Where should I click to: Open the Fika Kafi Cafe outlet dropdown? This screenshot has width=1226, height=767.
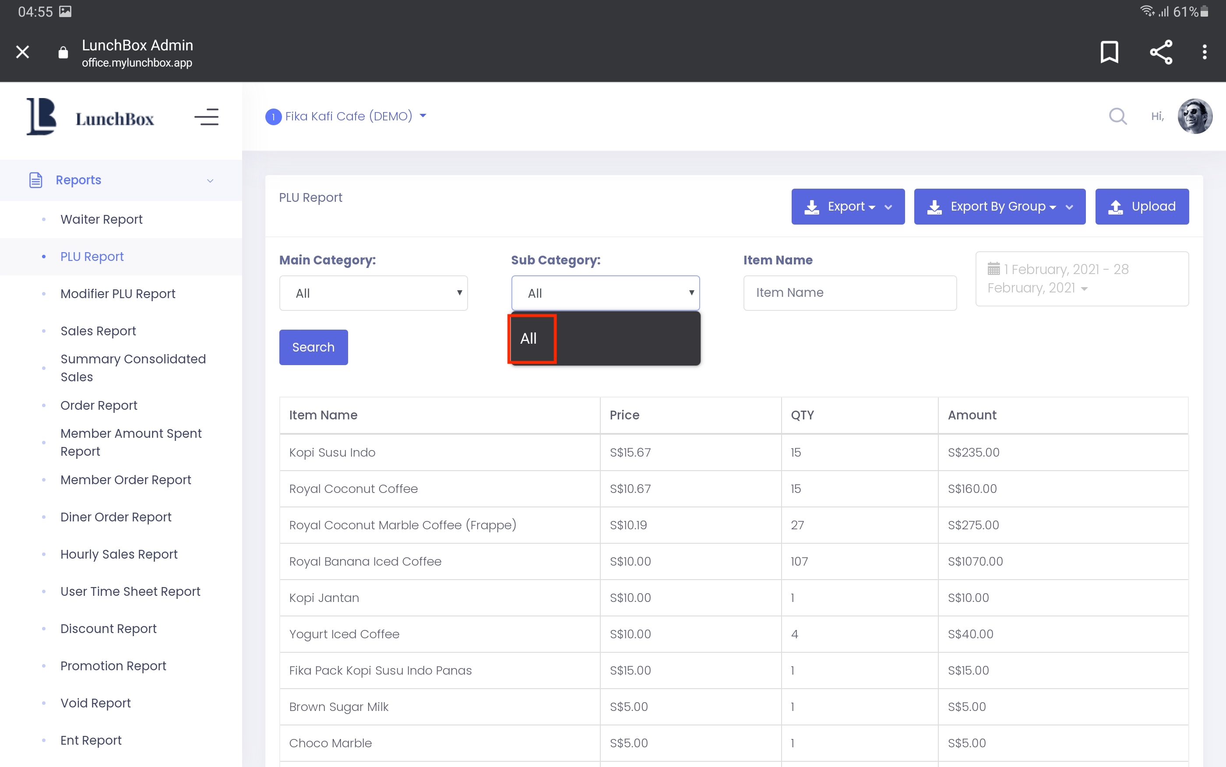pyautogui.click(x=349, y=116)
